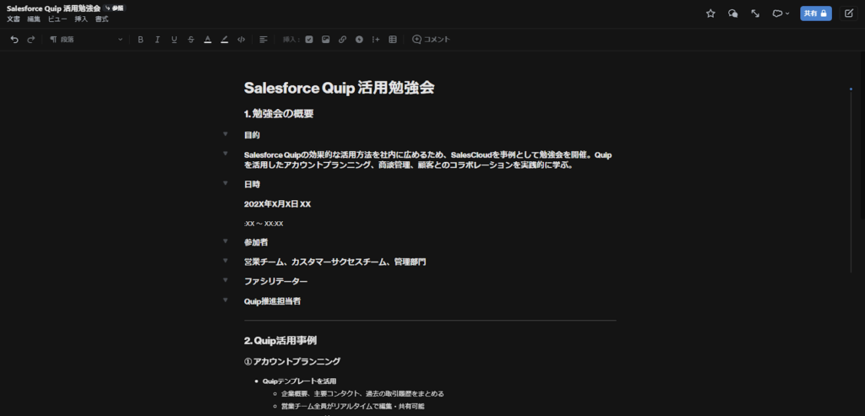
Task: Open the 挿入 menu
Action: coord(81,19)
